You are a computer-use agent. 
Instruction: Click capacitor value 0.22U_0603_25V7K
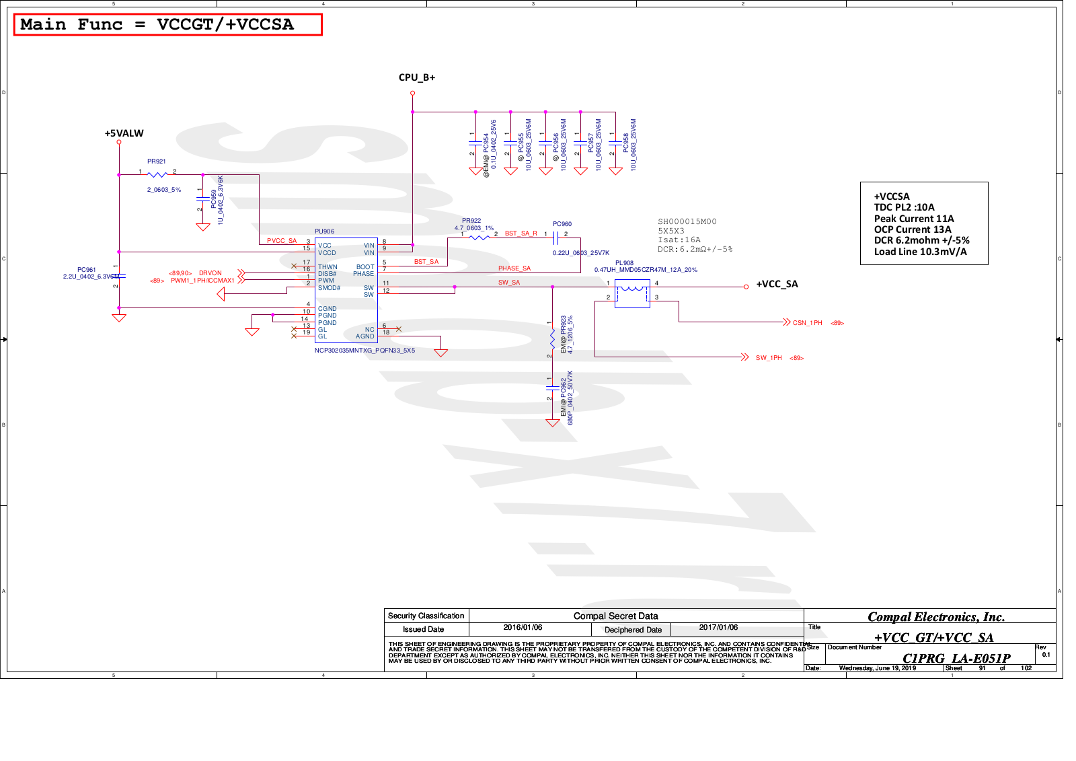click(x=581, y=253)
